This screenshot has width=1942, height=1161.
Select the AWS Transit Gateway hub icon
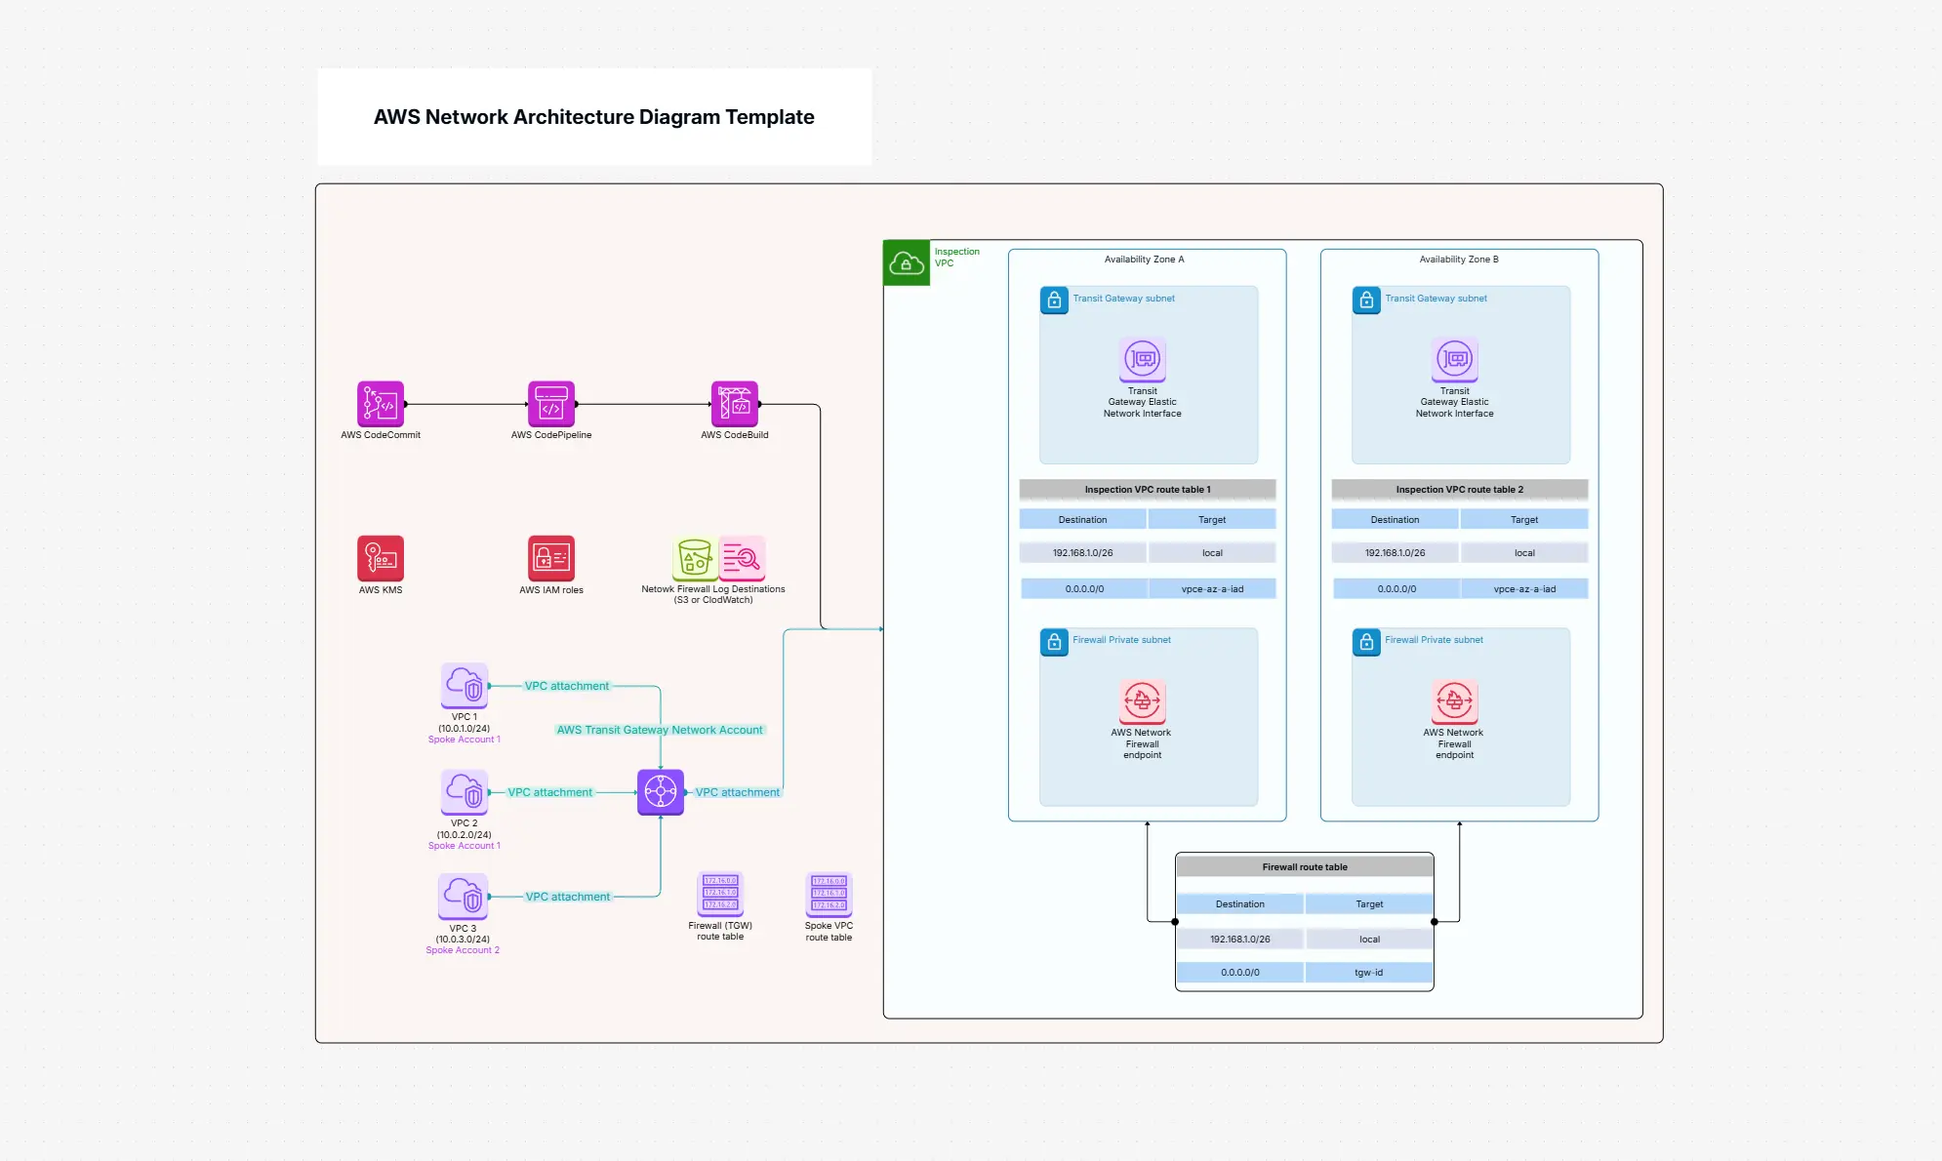(661, 792)
